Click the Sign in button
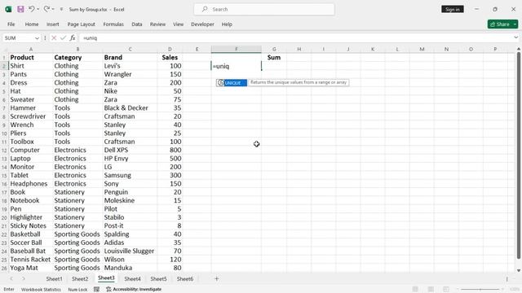Screen dimensions: 522x293 453,9
